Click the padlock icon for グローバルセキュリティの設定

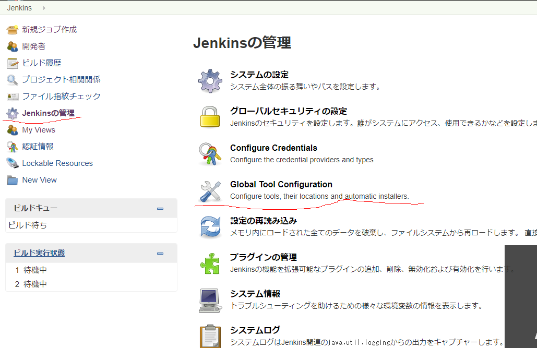[210, 117]
